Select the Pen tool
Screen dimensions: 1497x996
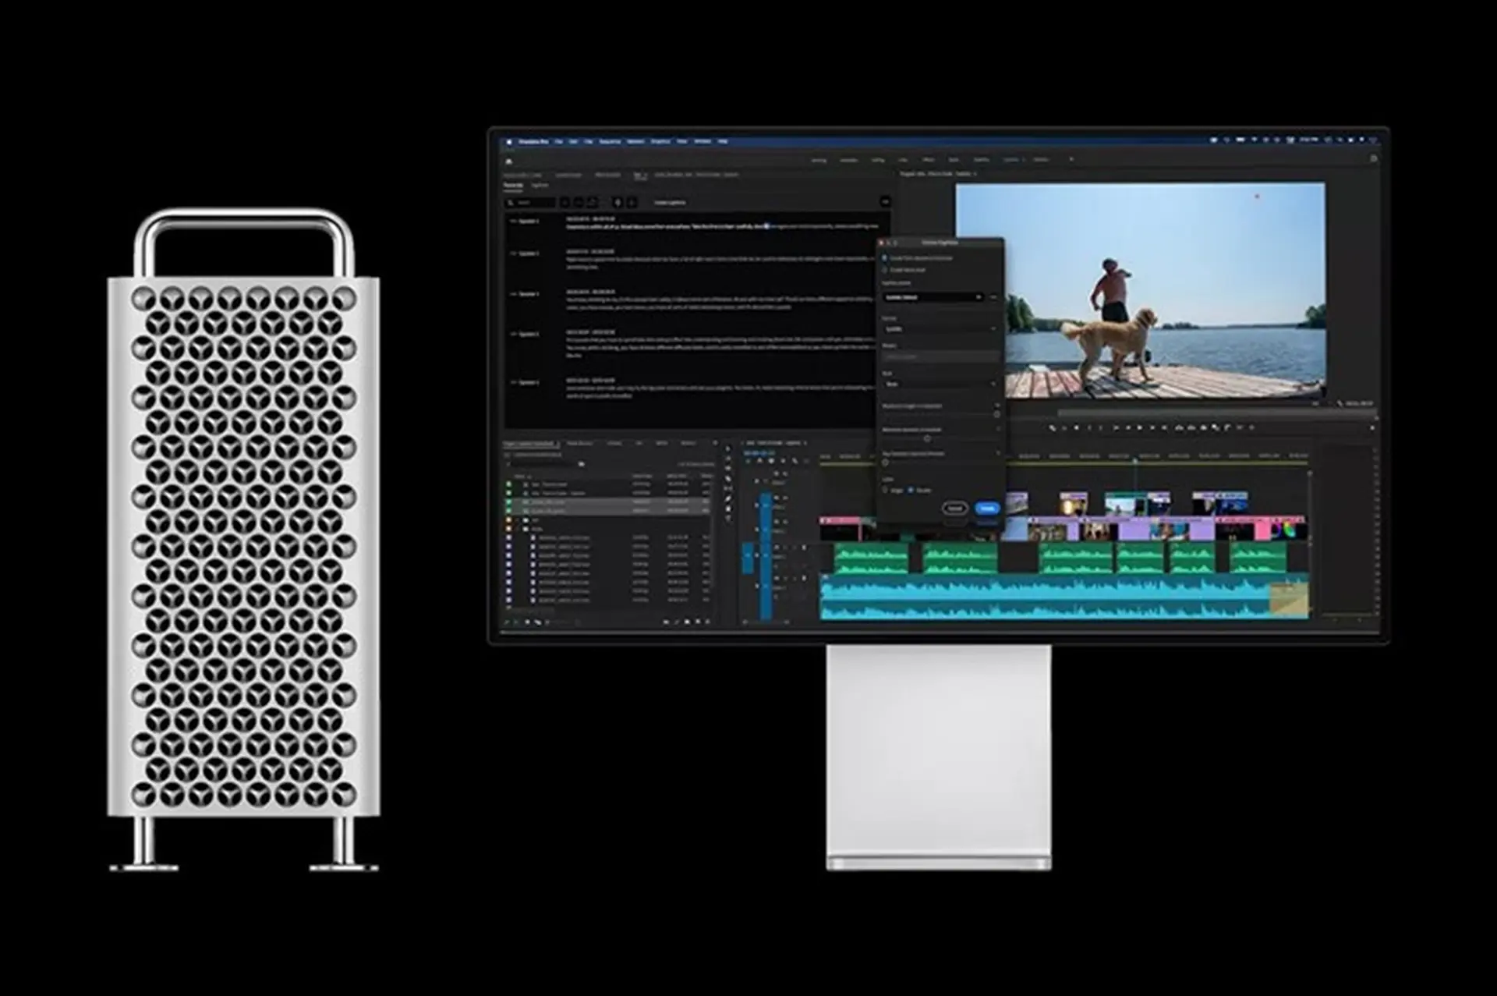click(727, 498)
